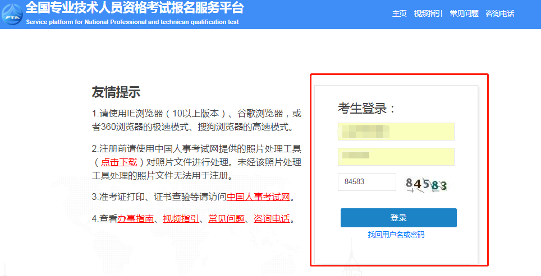Screen dimensions: 541x276
Task: Click the PTA logo in the header
Action: pos(12,13)
